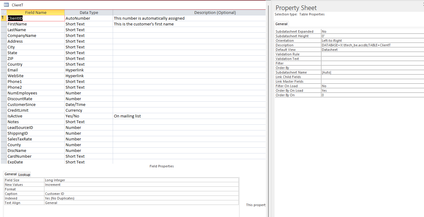Select the row selector for LastName
424x217 pixels.
click(3, 30)
